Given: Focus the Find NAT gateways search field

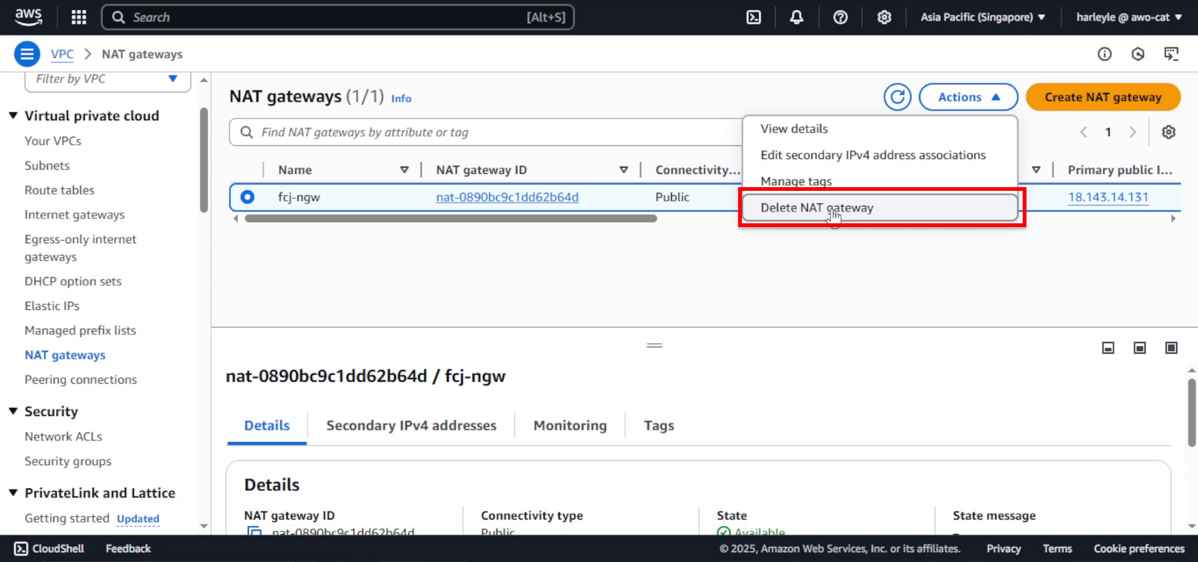Looking at the screenshot, I should 485,132.
